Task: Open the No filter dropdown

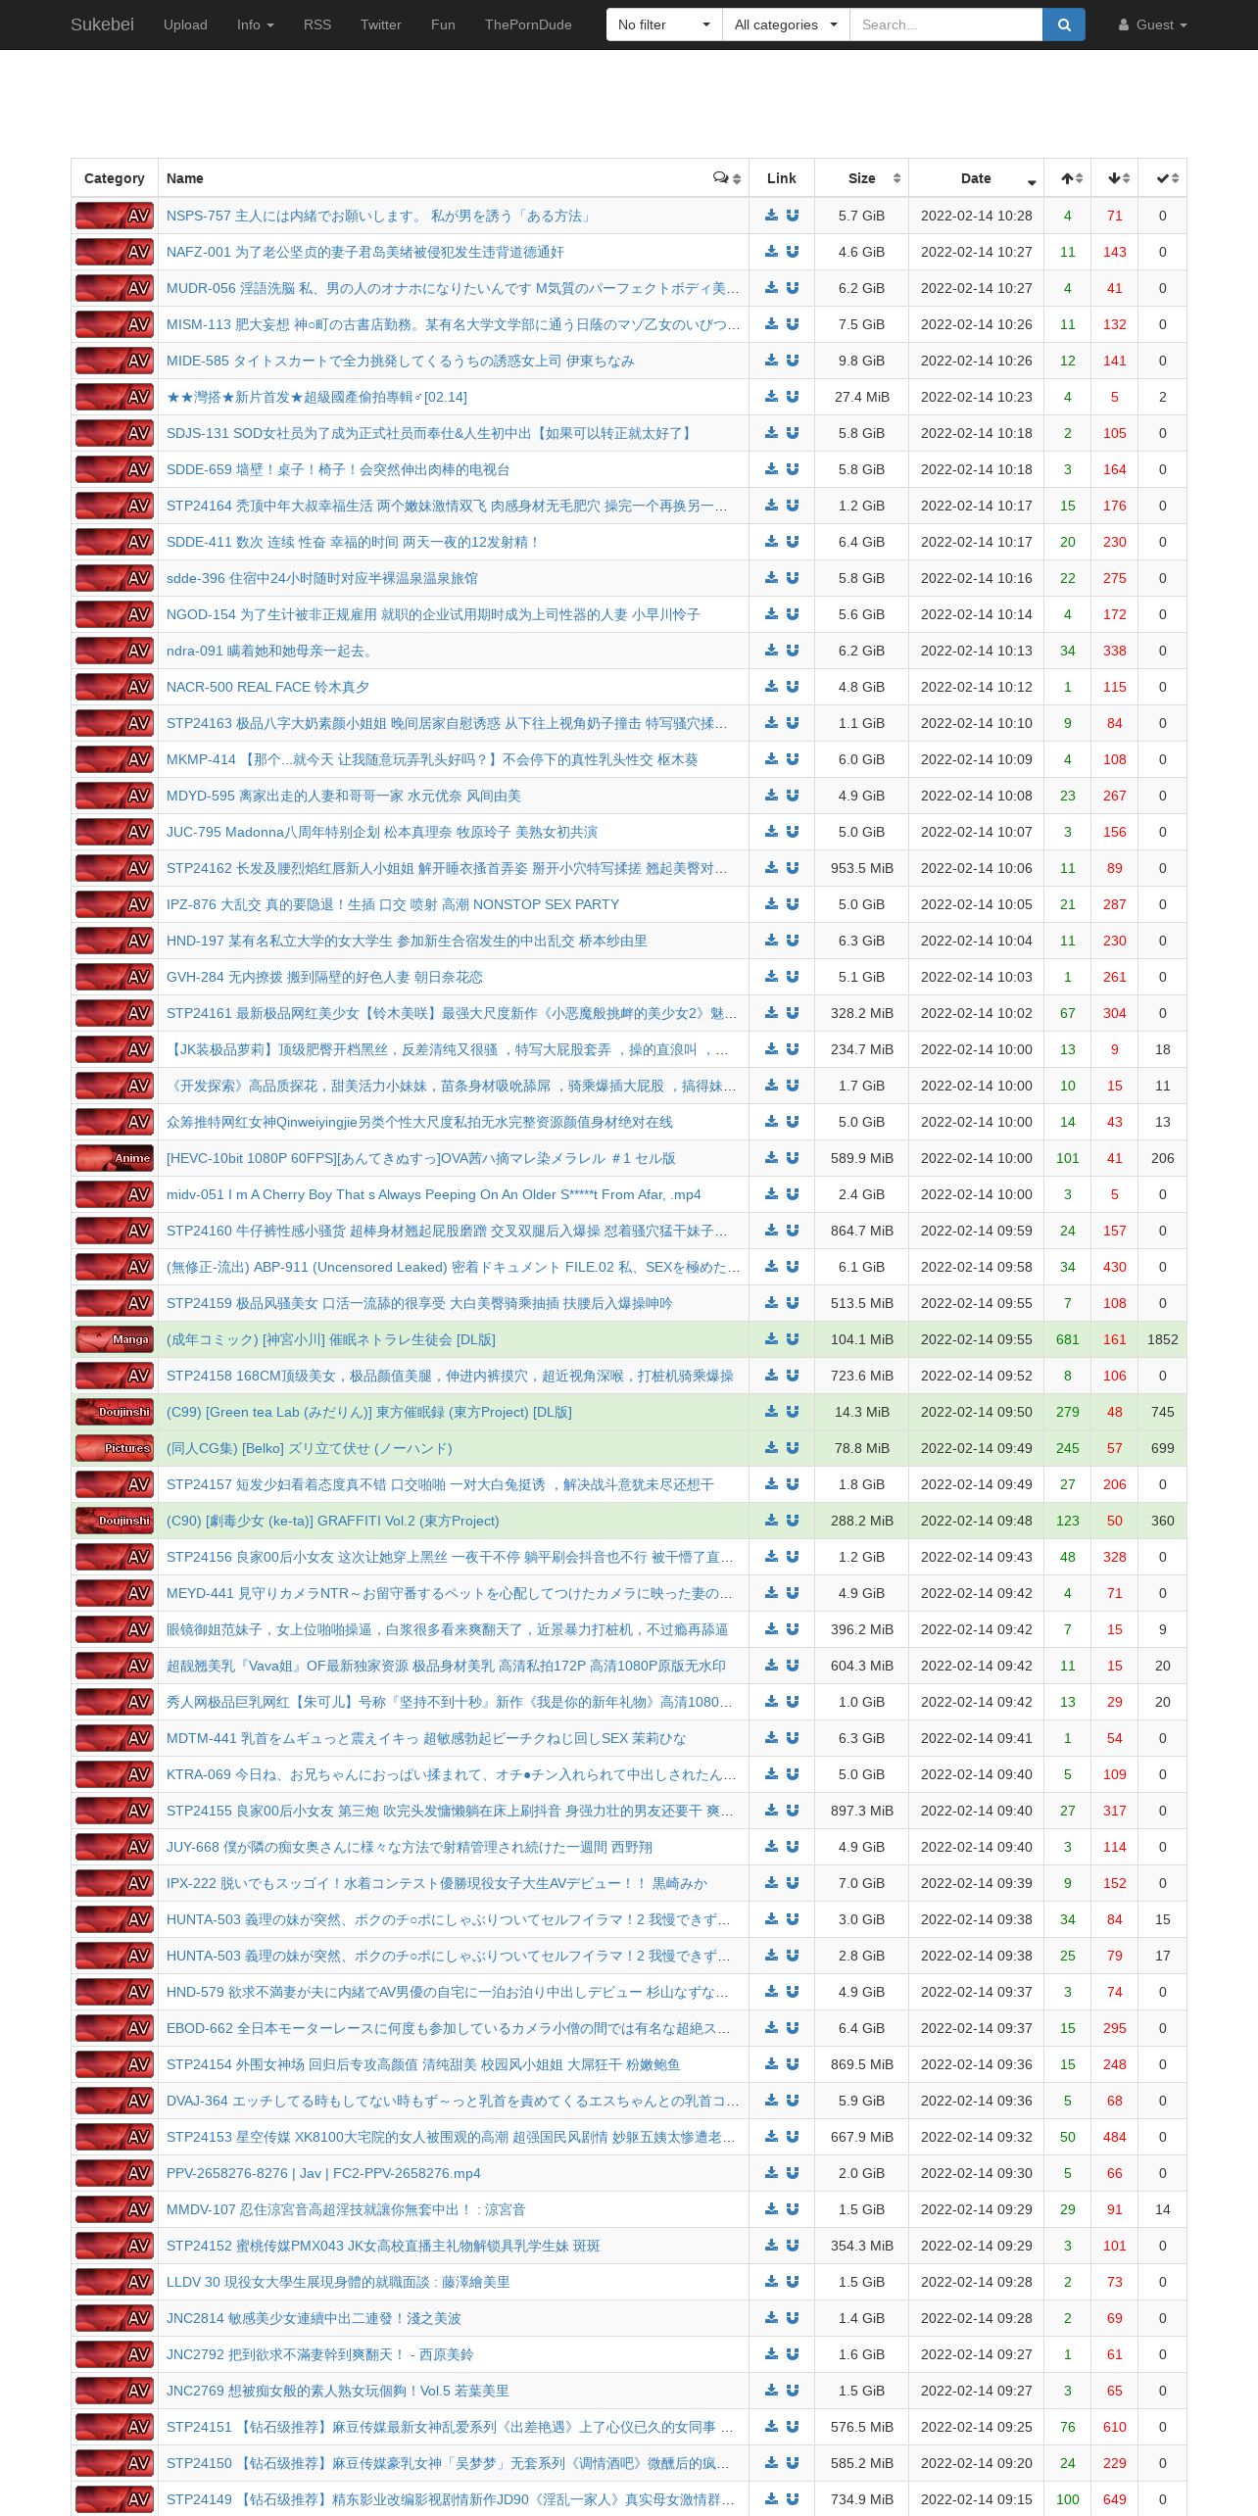Action: point(664,24)
